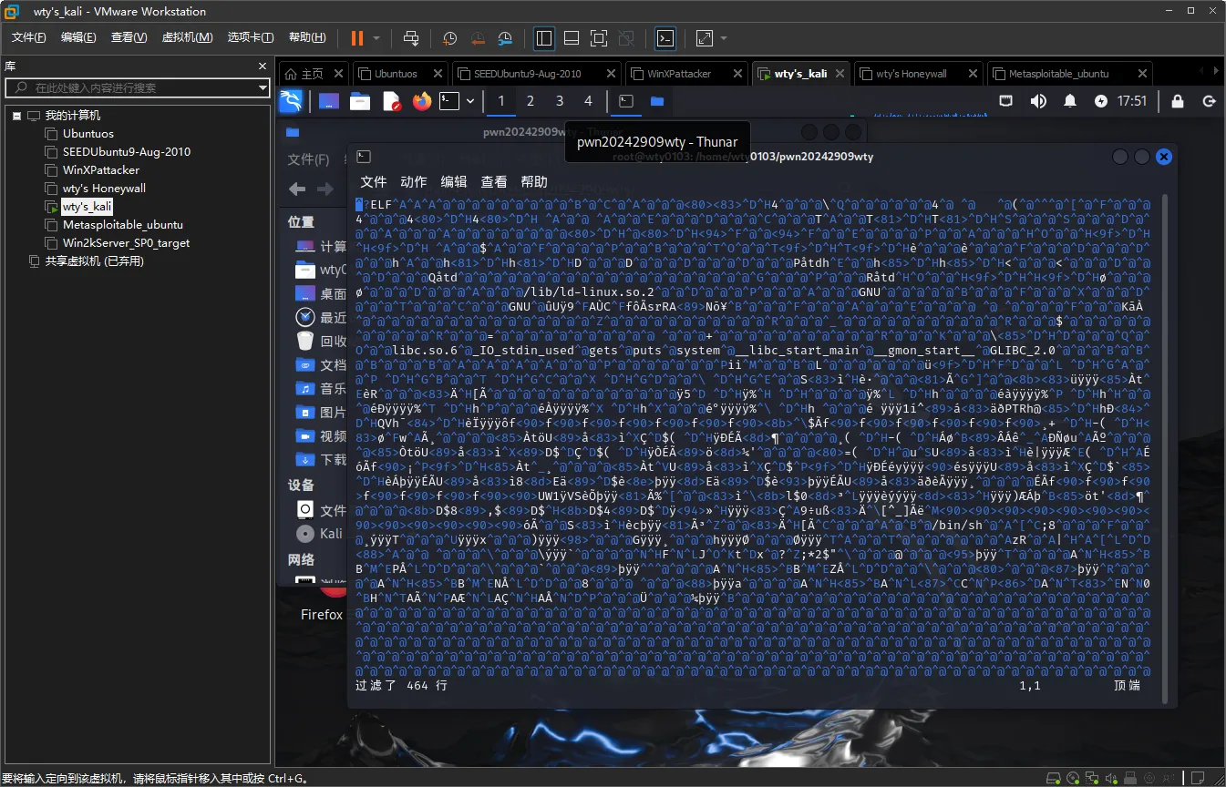Toggle the library sidebar view icon

coord(544,38)
